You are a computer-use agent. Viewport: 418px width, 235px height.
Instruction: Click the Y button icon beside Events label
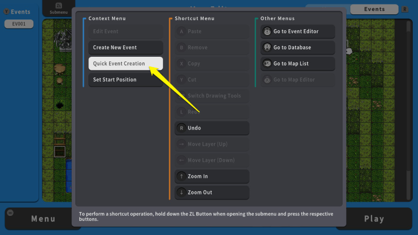pyautogui.click(x=6, y=11)
